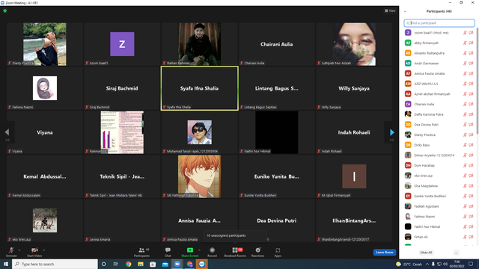
Task: Toggle mic icon for abby firmansyah
Action: pos(465,43)
